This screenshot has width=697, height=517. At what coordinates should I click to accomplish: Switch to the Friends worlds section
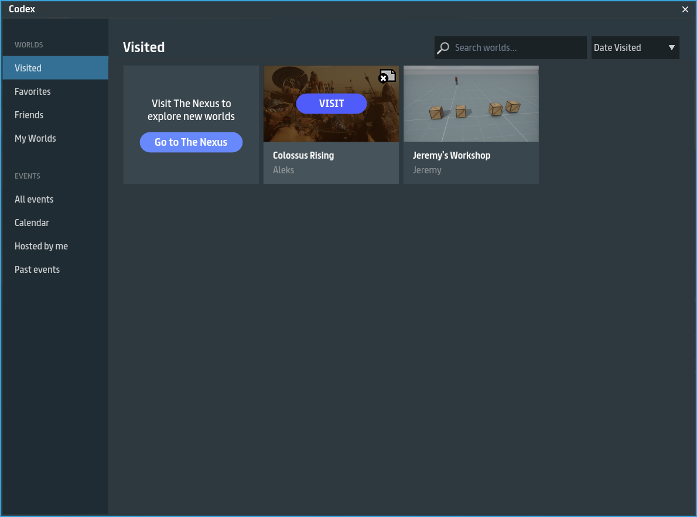pyautogui.click(x=29, y=115)
